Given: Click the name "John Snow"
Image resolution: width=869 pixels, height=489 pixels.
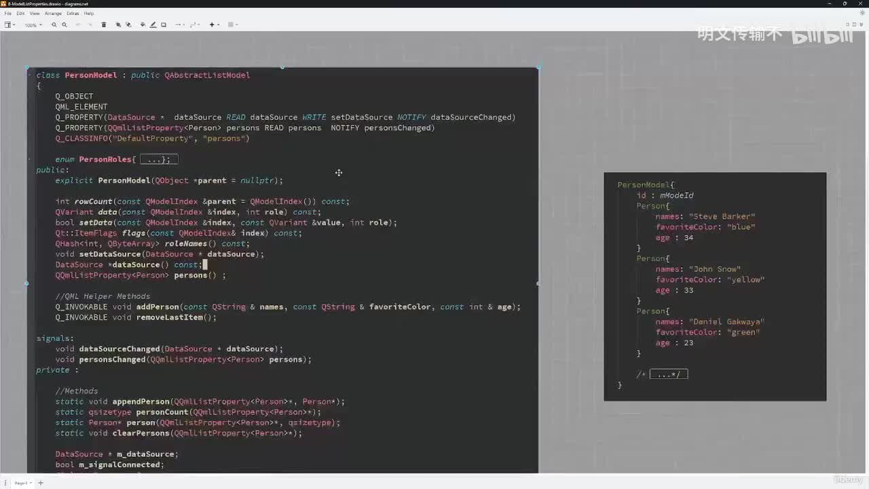Looking at the screenshot, I should pyautogui.click(x=715, y=270).
